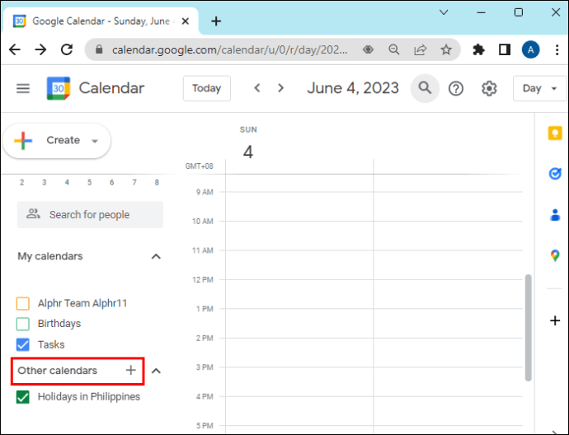
Task: Click the diamond icon in address bar
Action: (368, 49)
